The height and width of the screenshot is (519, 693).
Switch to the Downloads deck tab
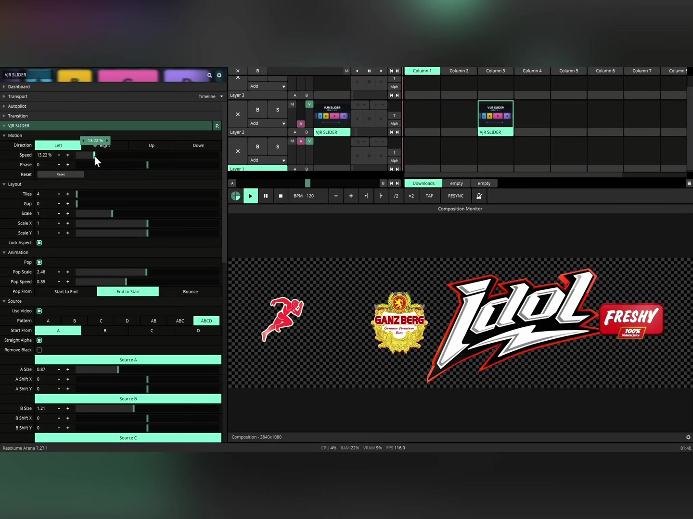tap(423, 184)
